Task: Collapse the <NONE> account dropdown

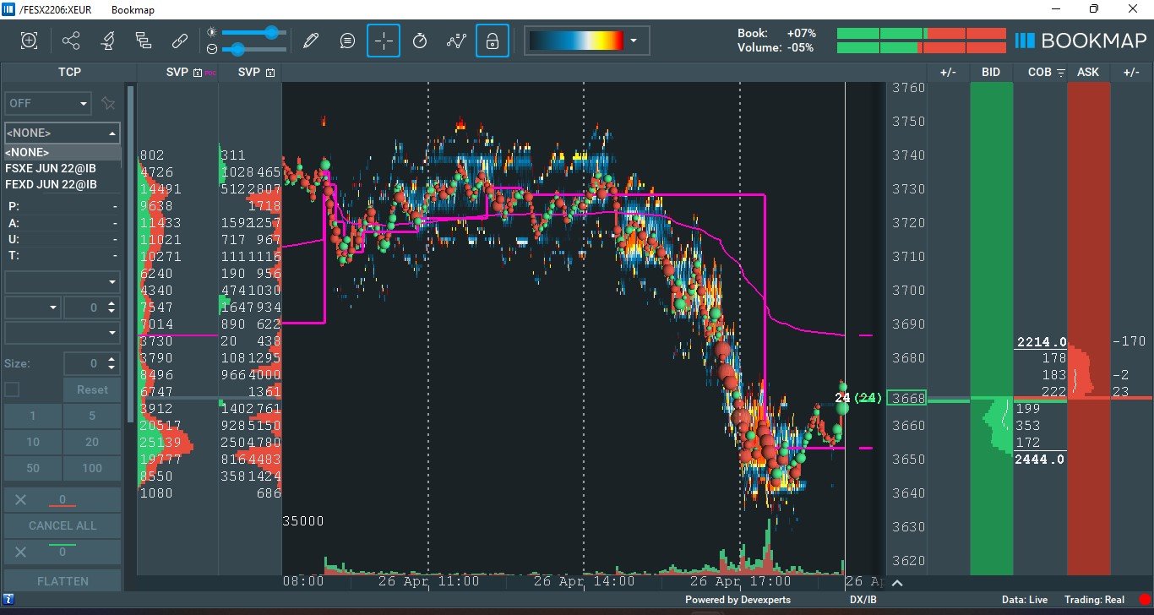Action: coord(112,133)
